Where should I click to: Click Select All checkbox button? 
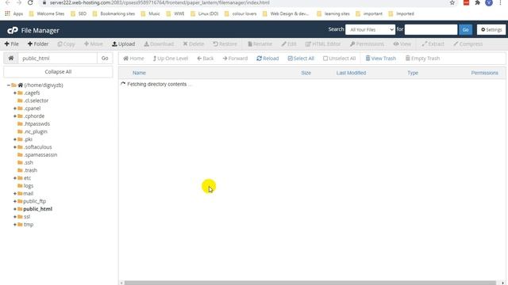pyautogui.click(x=301, y=58)
